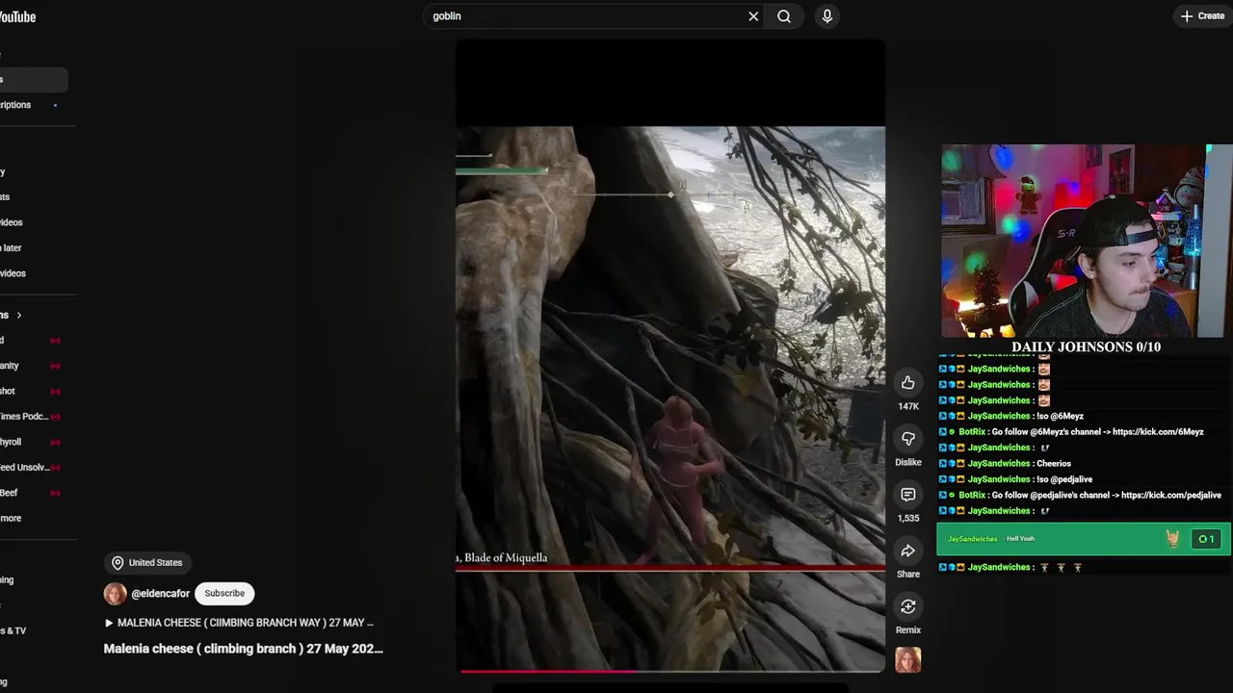
Task: Click live indicator beside 'Times Podc...'
Action: pyautogui.click(x=55, y=417)
